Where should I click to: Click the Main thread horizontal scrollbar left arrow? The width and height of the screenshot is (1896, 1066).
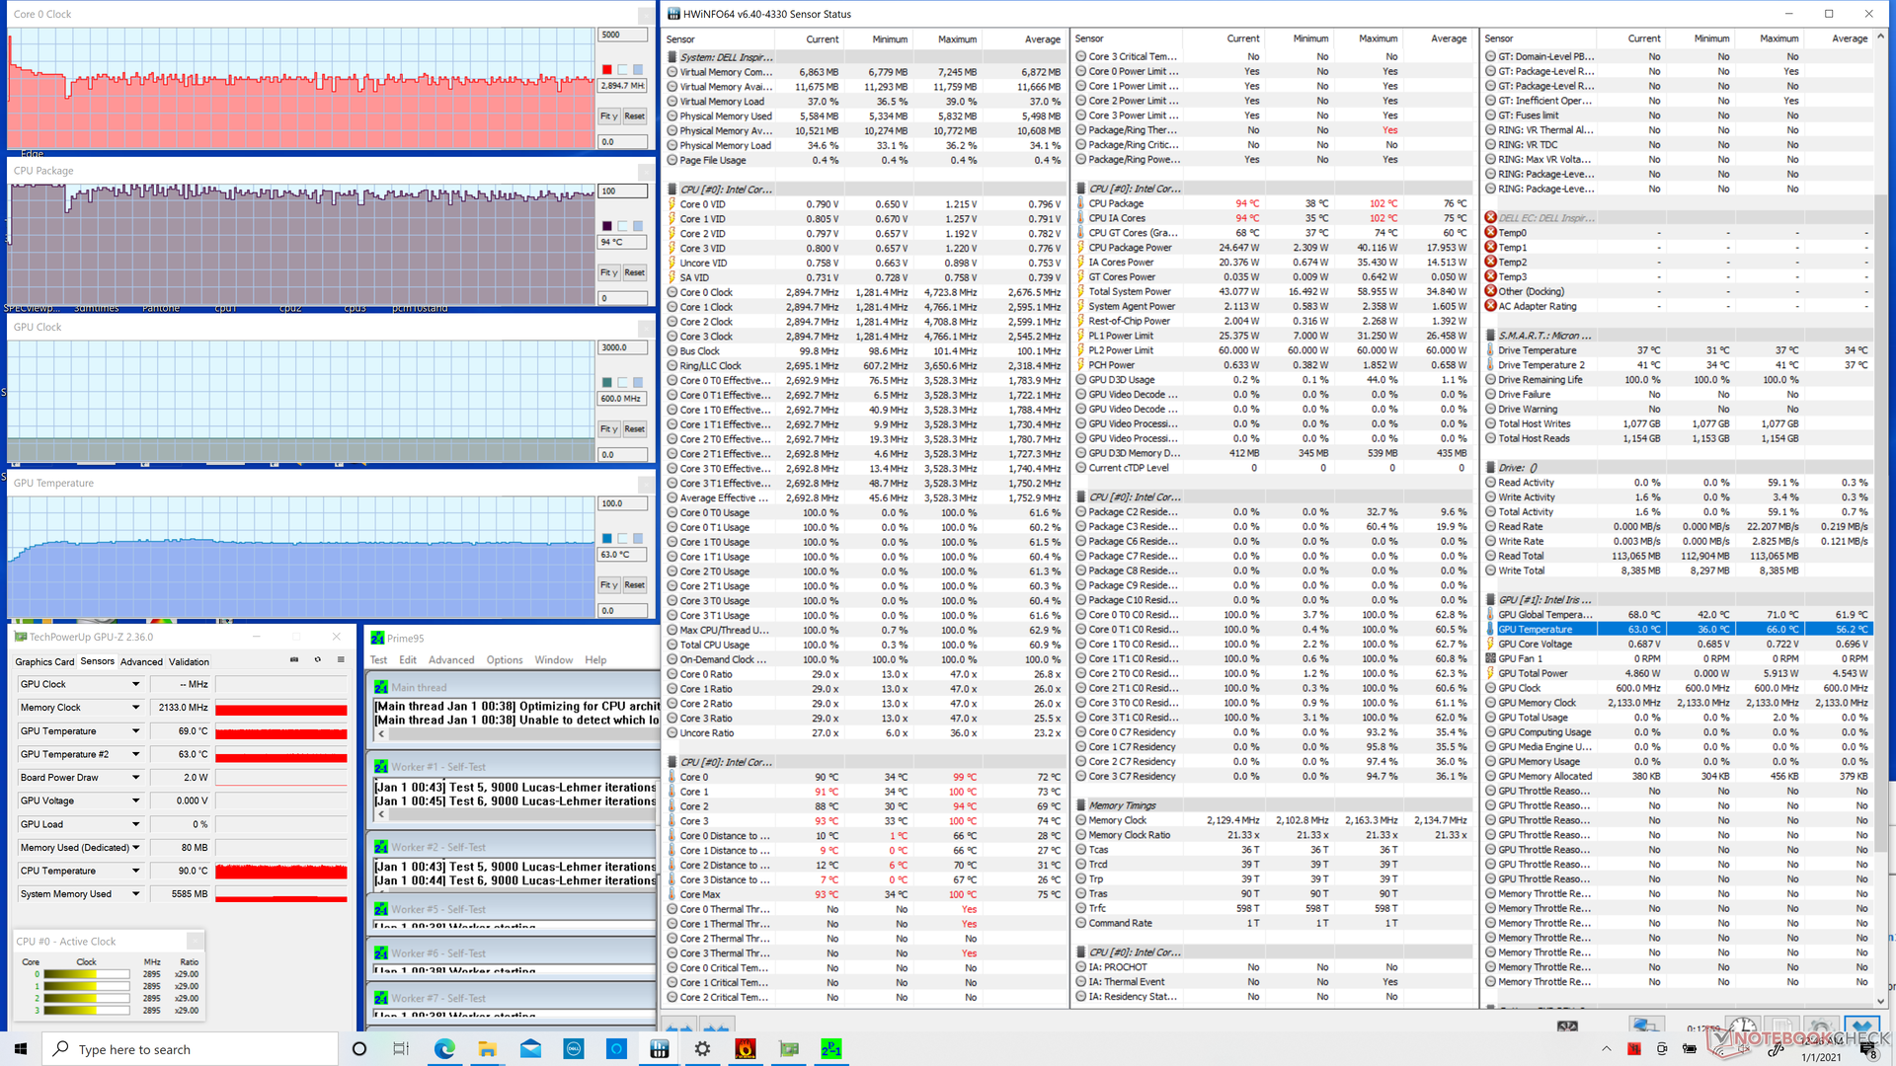tap(379, 736)
